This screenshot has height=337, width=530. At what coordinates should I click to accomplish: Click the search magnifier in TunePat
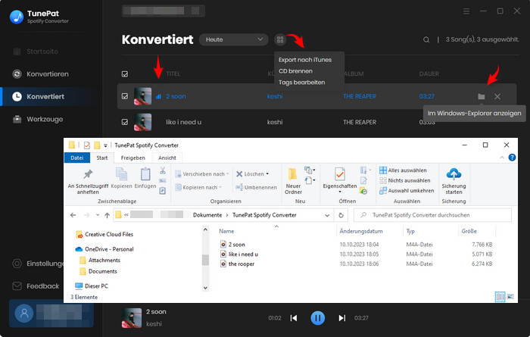[426, 39]
